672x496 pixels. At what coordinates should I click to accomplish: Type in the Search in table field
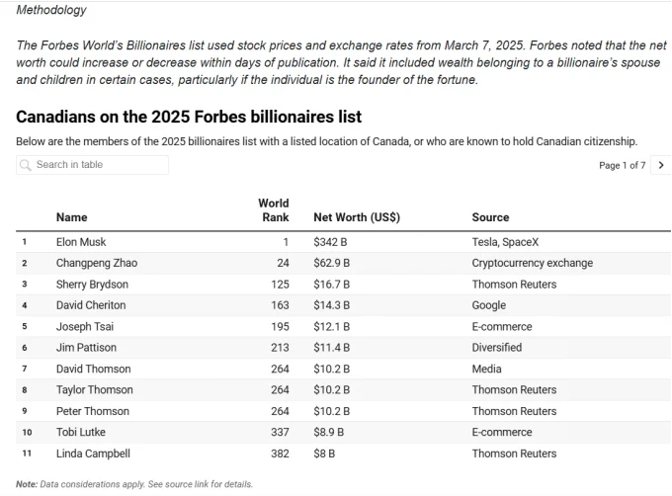tap(99, 165)
